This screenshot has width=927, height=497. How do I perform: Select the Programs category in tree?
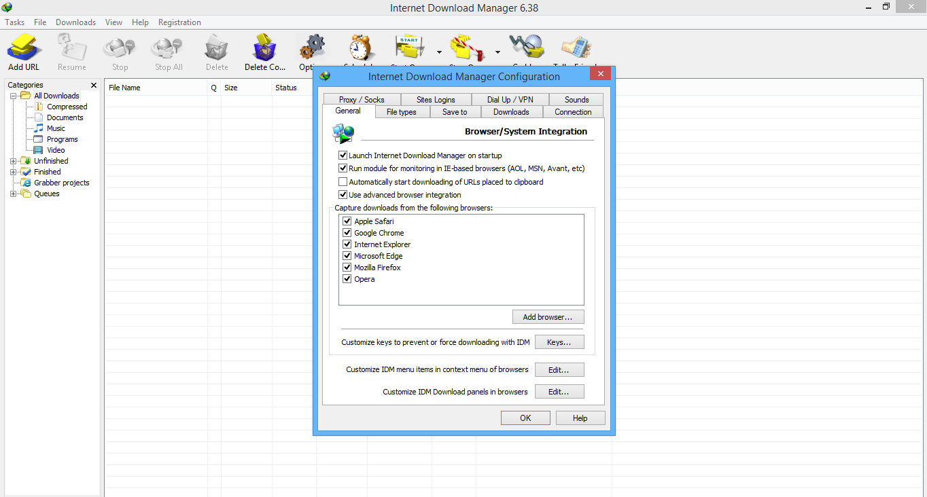[62, 139]
